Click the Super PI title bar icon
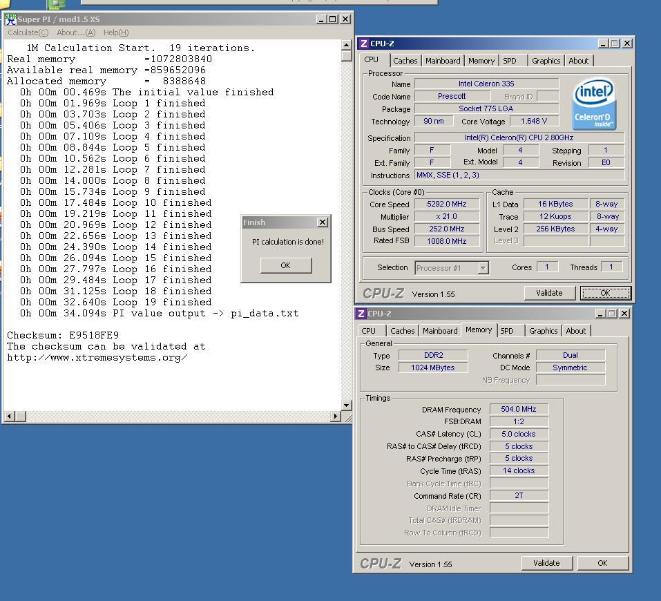 (10, 19)
